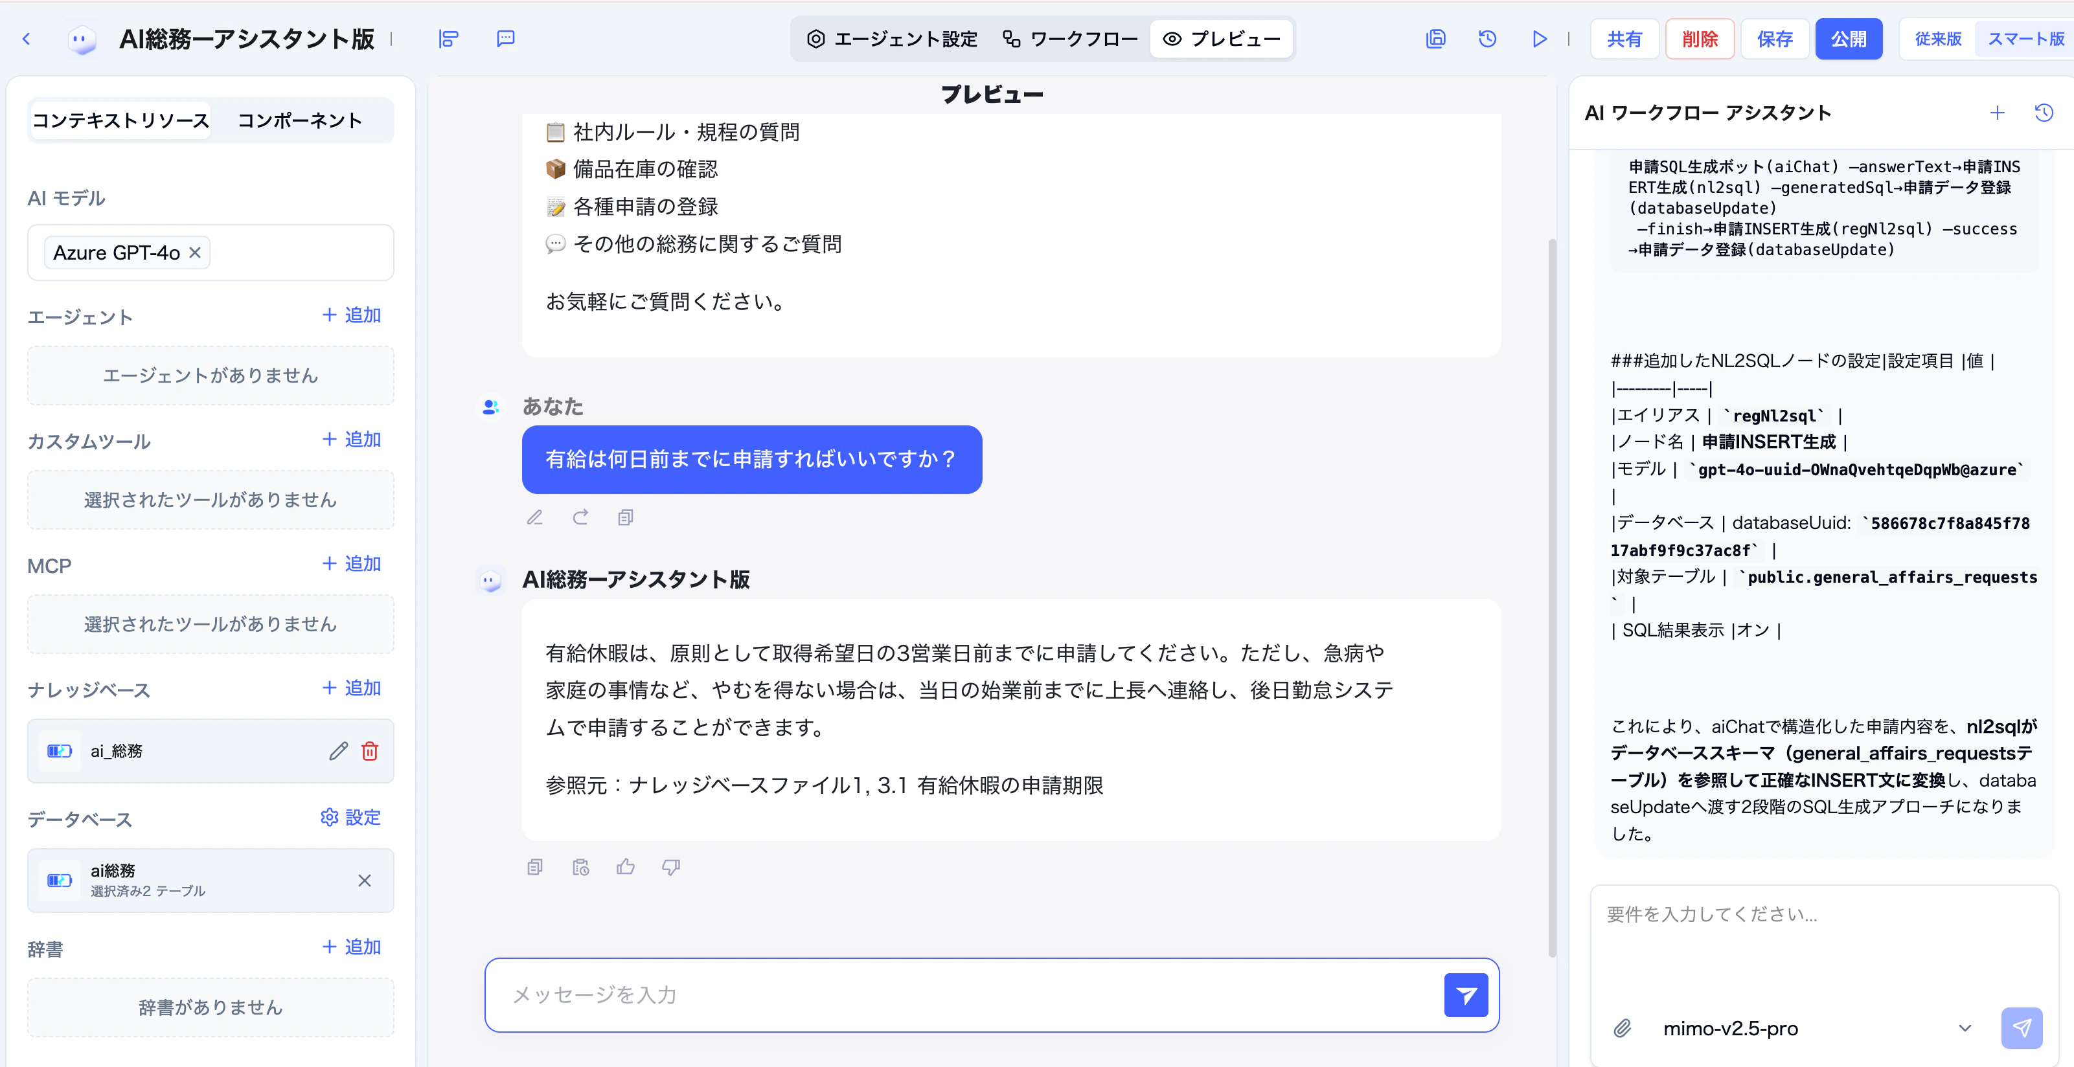
Task: Click the 削除 button
Action: [x=1700, y=39]
